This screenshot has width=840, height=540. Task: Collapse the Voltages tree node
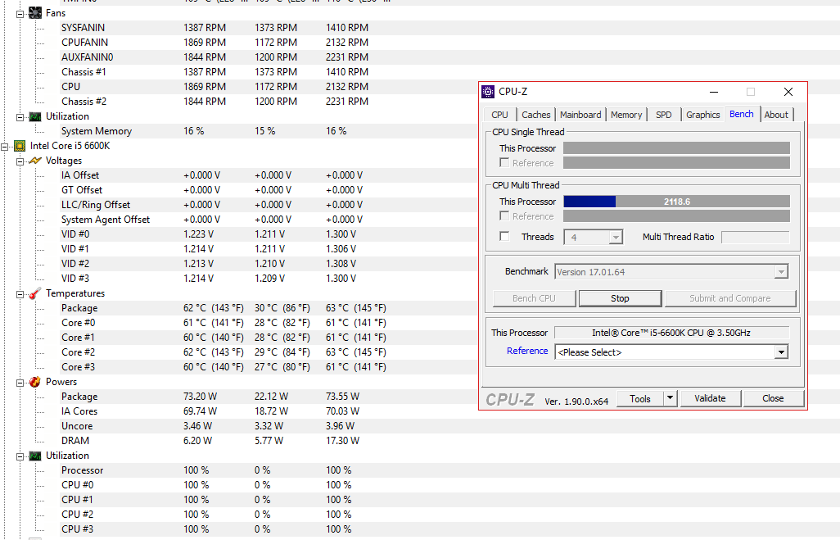click(x=20, y=161)
